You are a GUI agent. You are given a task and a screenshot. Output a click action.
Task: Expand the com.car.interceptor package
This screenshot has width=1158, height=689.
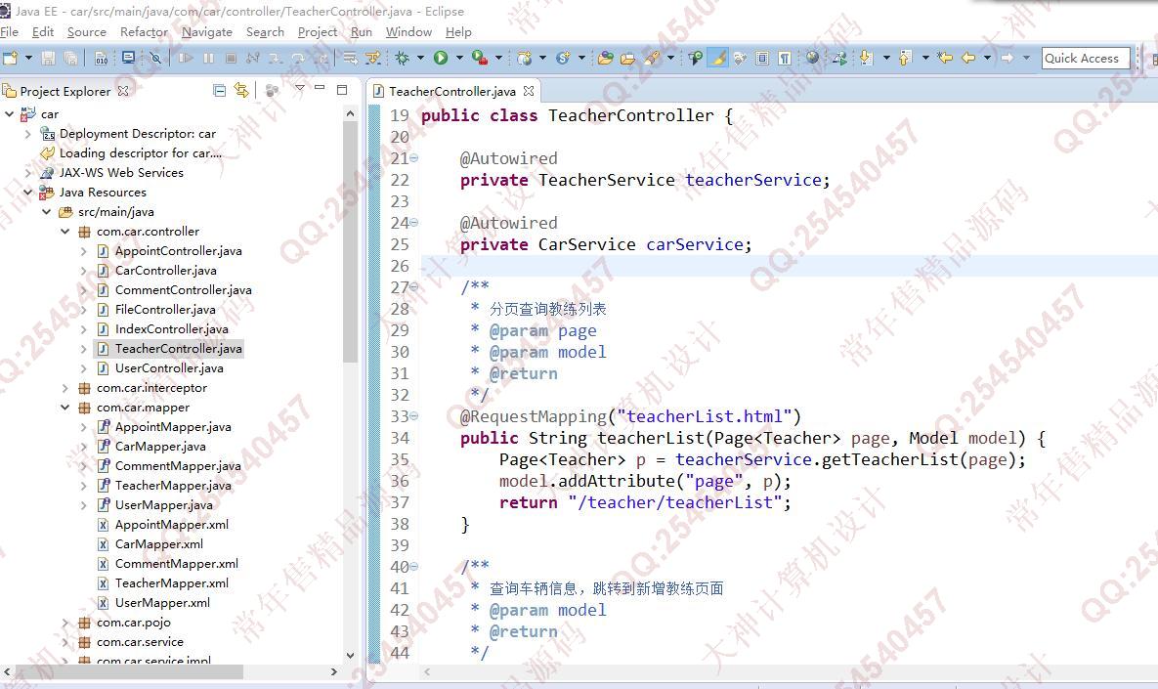click(65, 388)
